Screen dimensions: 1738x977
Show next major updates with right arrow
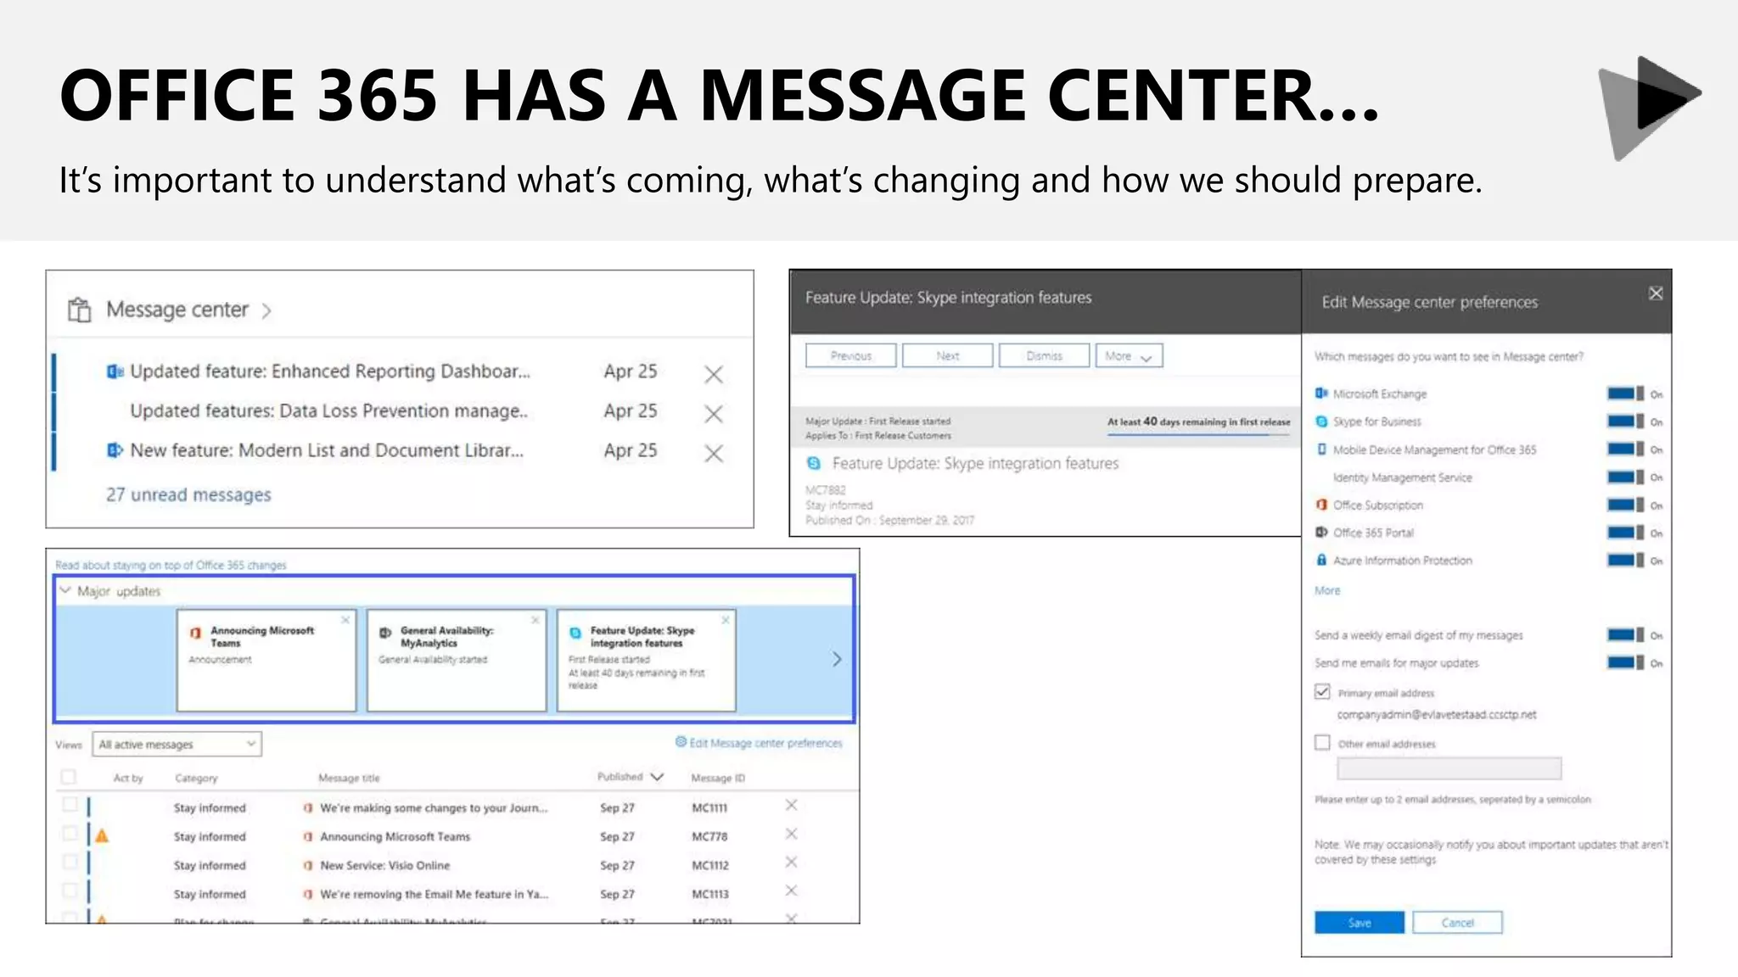837,659
